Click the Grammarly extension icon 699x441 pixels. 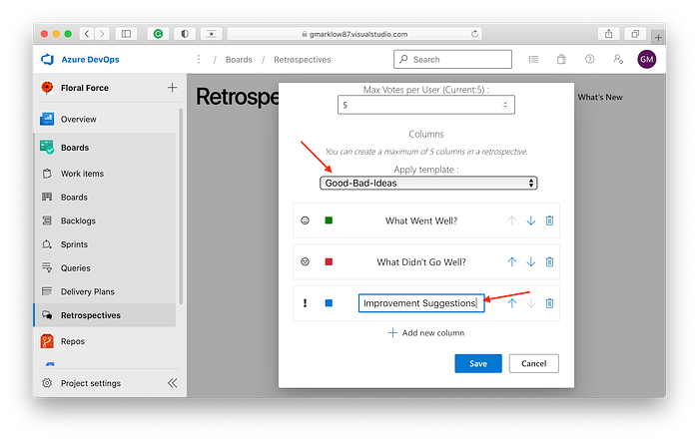pos(158,34)
